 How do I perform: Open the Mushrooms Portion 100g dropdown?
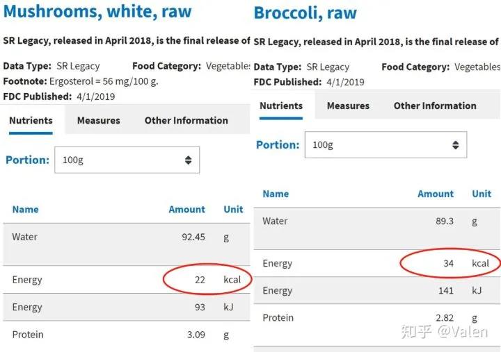[x=125, y=160]
